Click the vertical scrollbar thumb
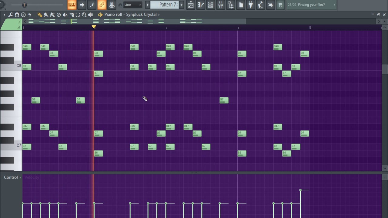Image resolution: width=388 pixels, height=218 pixels. tap(385, 69)
